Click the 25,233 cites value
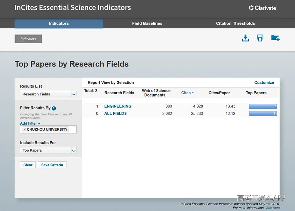The height and width of the screenshot is (211, 295). coord(197,114)
